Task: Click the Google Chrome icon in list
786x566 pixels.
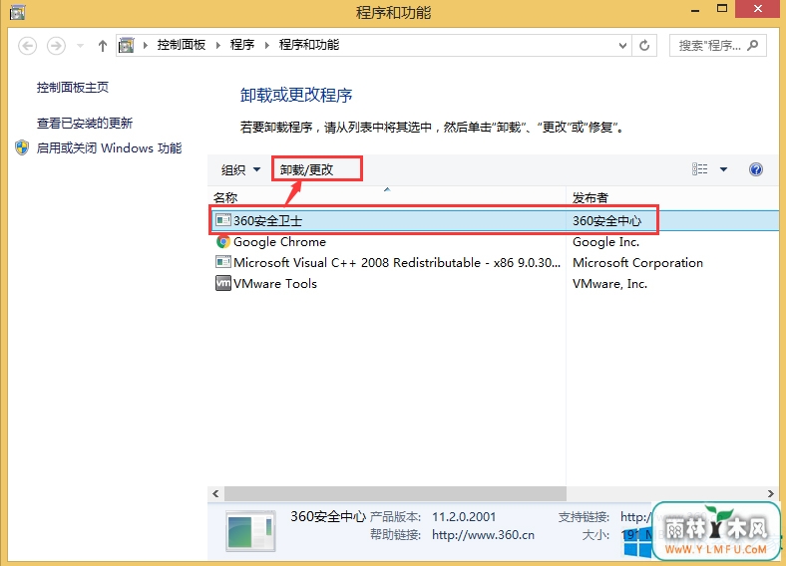Action: coord(223,242)
